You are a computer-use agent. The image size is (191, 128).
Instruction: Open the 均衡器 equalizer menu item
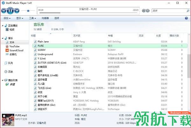click(x=45, y=18)
